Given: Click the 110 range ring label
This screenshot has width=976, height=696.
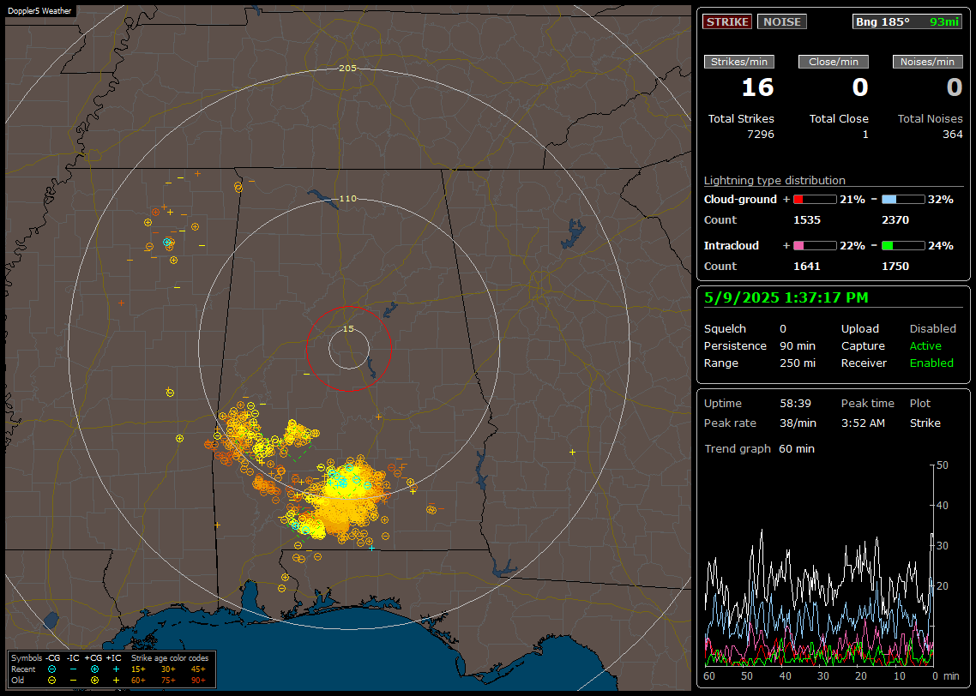Looking at the screenshot, I should (x=347, y=198).
